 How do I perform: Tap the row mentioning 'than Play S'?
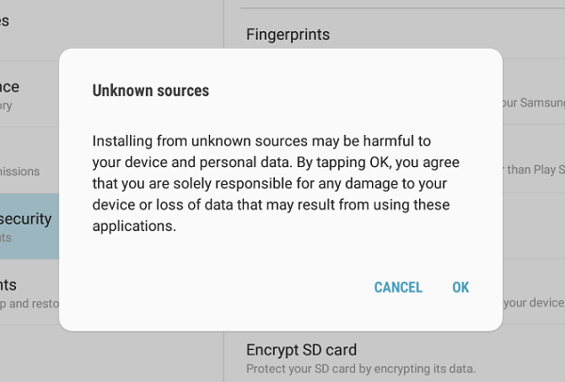(532, 171)
